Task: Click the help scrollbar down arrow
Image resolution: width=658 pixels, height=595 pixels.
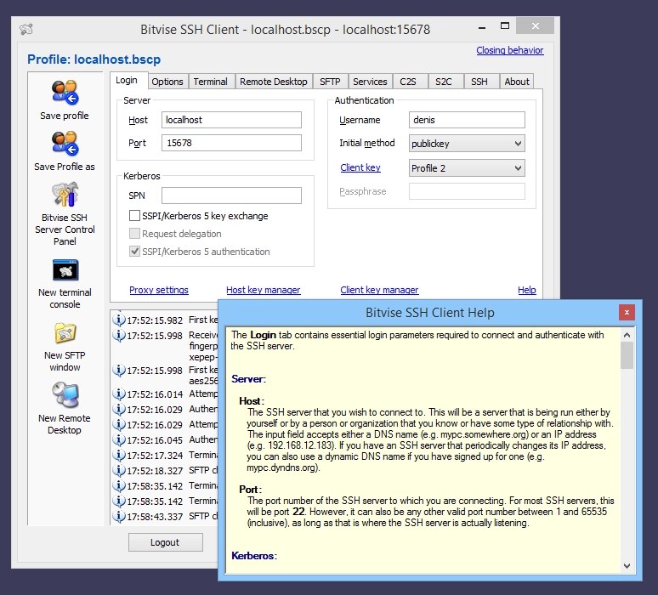Action: 627,565
